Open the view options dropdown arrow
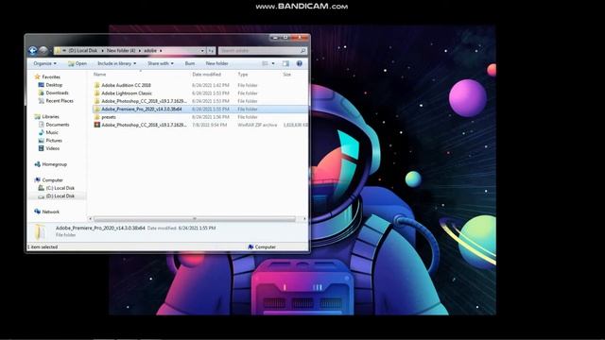The image size is (605, 340). click(x=273, y=63)
